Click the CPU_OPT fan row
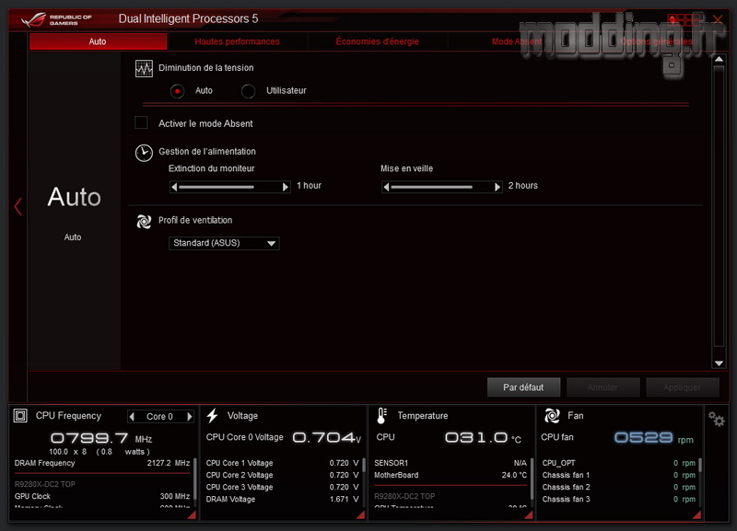Image resolution: width=737 pixels, height=531 pixels. coord(618,463)
